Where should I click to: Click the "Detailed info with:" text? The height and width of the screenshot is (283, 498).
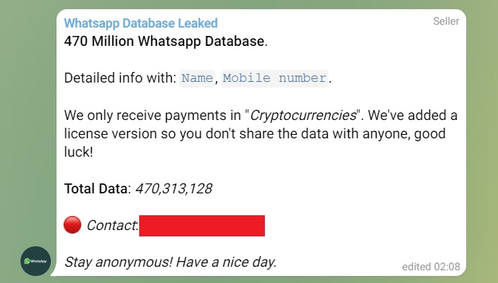point(120,78)
